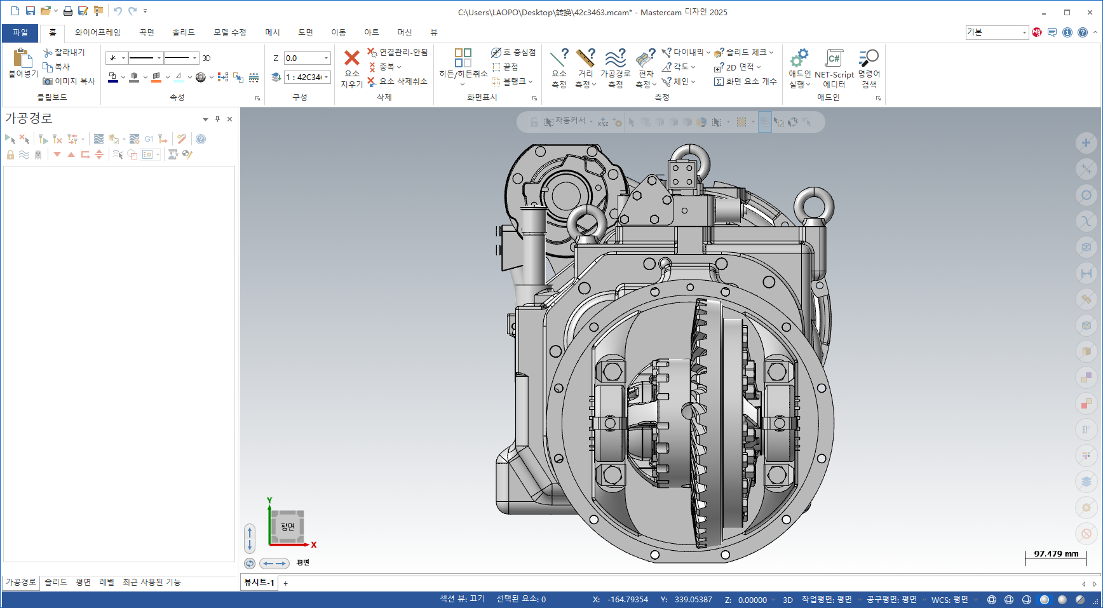Toggle the toolpath ghost display icon

pyautogui.click(x=38, y=154)
